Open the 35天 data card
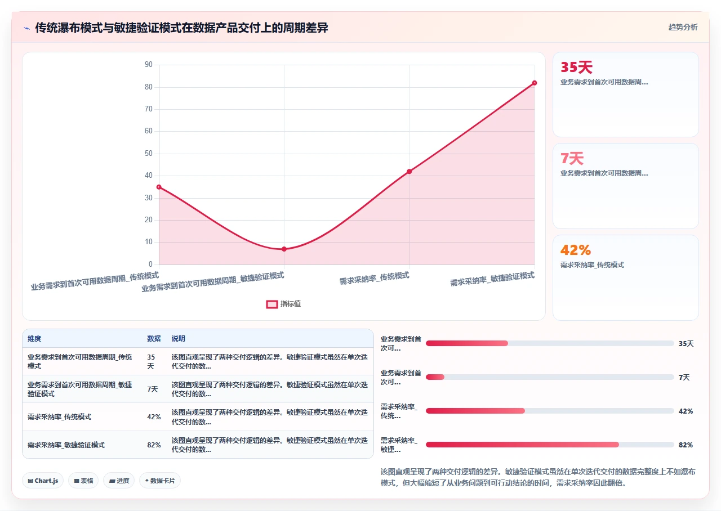Screen dimensions: 721x511 click(626, 95)
